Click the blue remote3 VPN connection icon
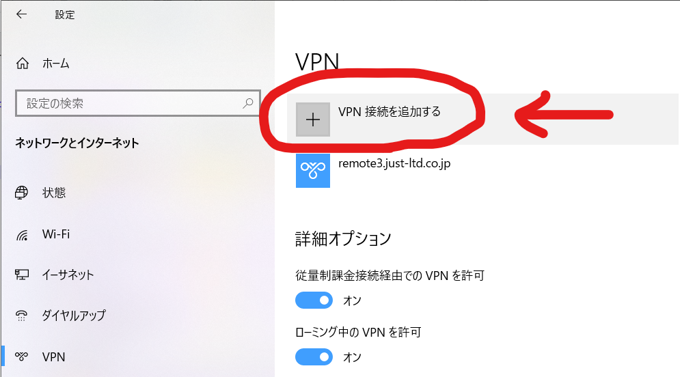Screen dimensions: 680x377 click(x=313, y=171)
